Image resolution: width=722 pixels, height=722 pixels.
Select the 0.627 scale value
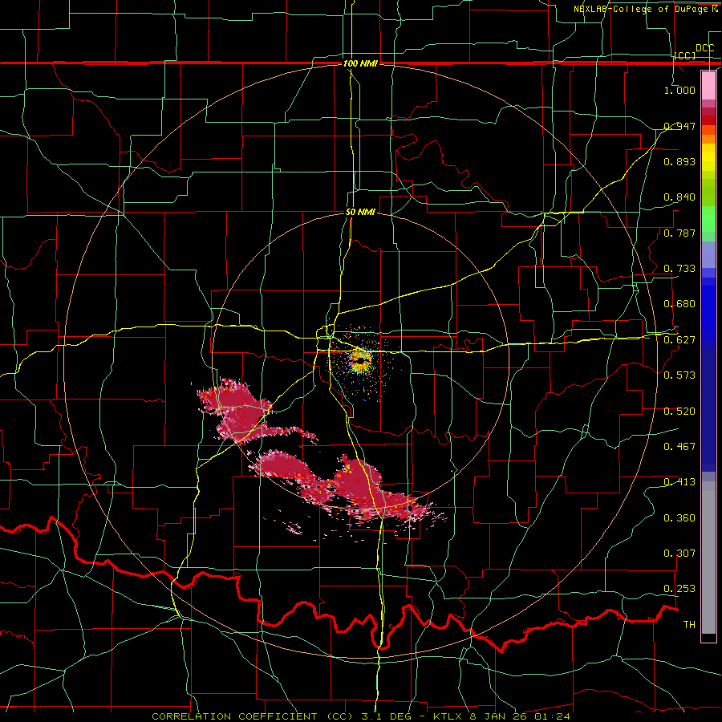[679, 339]
